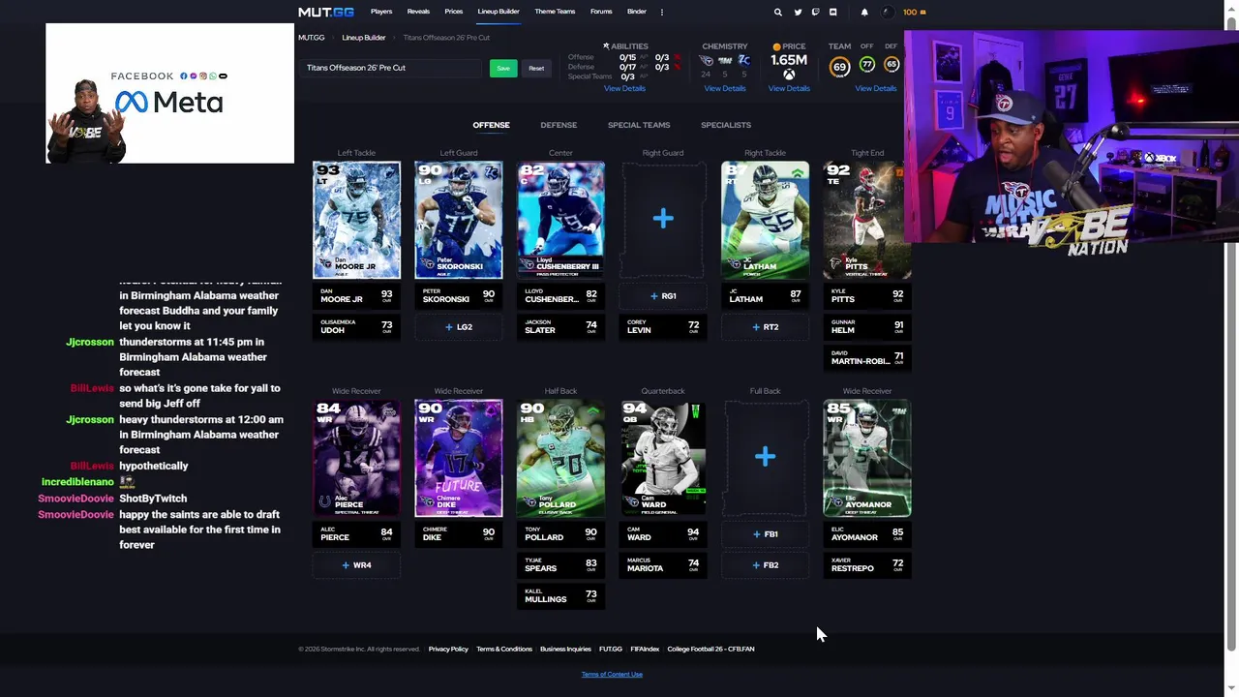
Task: Open the notifications bell
Action: click(x=864, y=13)
